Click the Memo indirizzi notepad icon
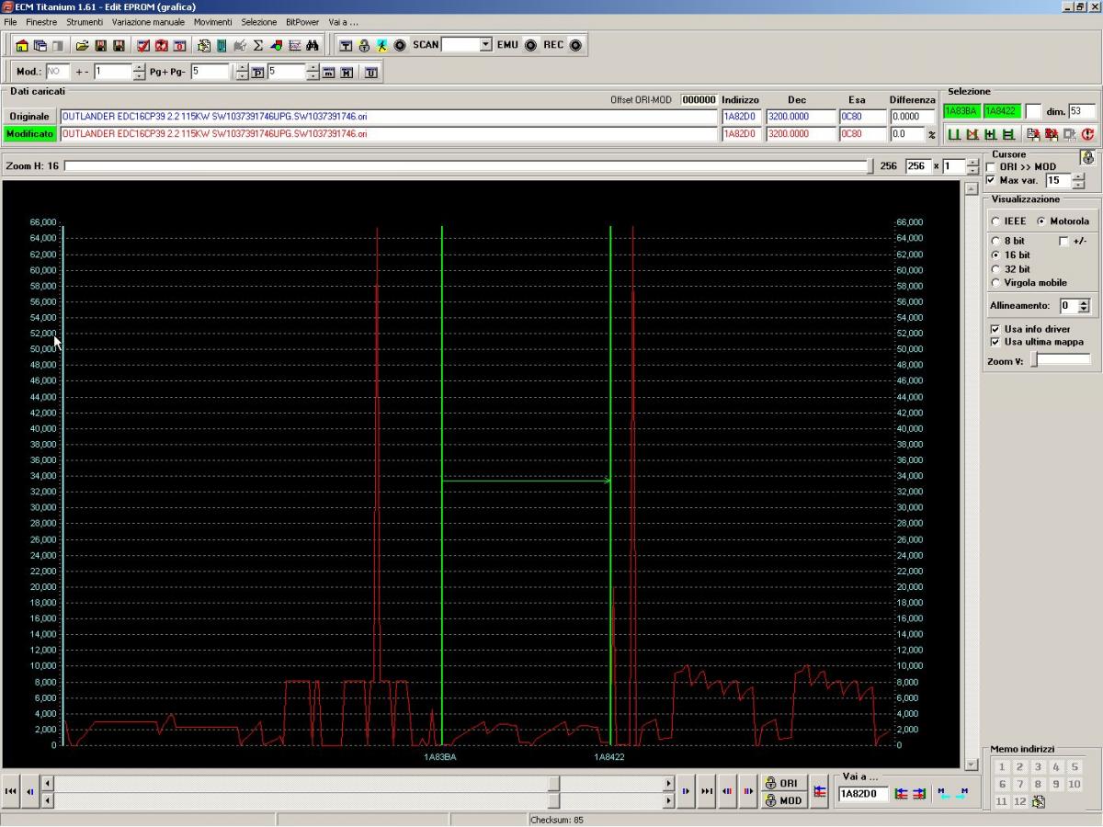The height and width of the screenshot is (827, 1103). [x=1039, y=802]
